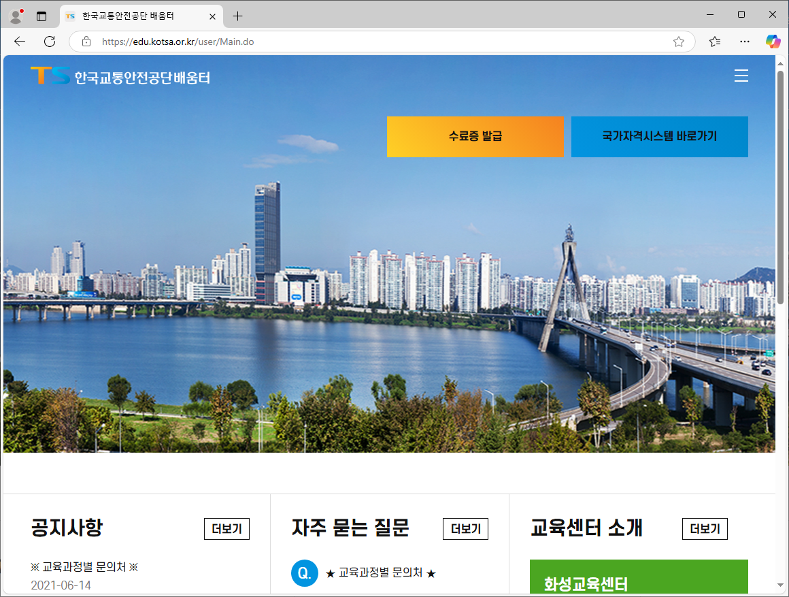This screenshot has height=597, width=789.
Task: Click 국가자격시스템 바로가기
Action: [x=659, y=137]
